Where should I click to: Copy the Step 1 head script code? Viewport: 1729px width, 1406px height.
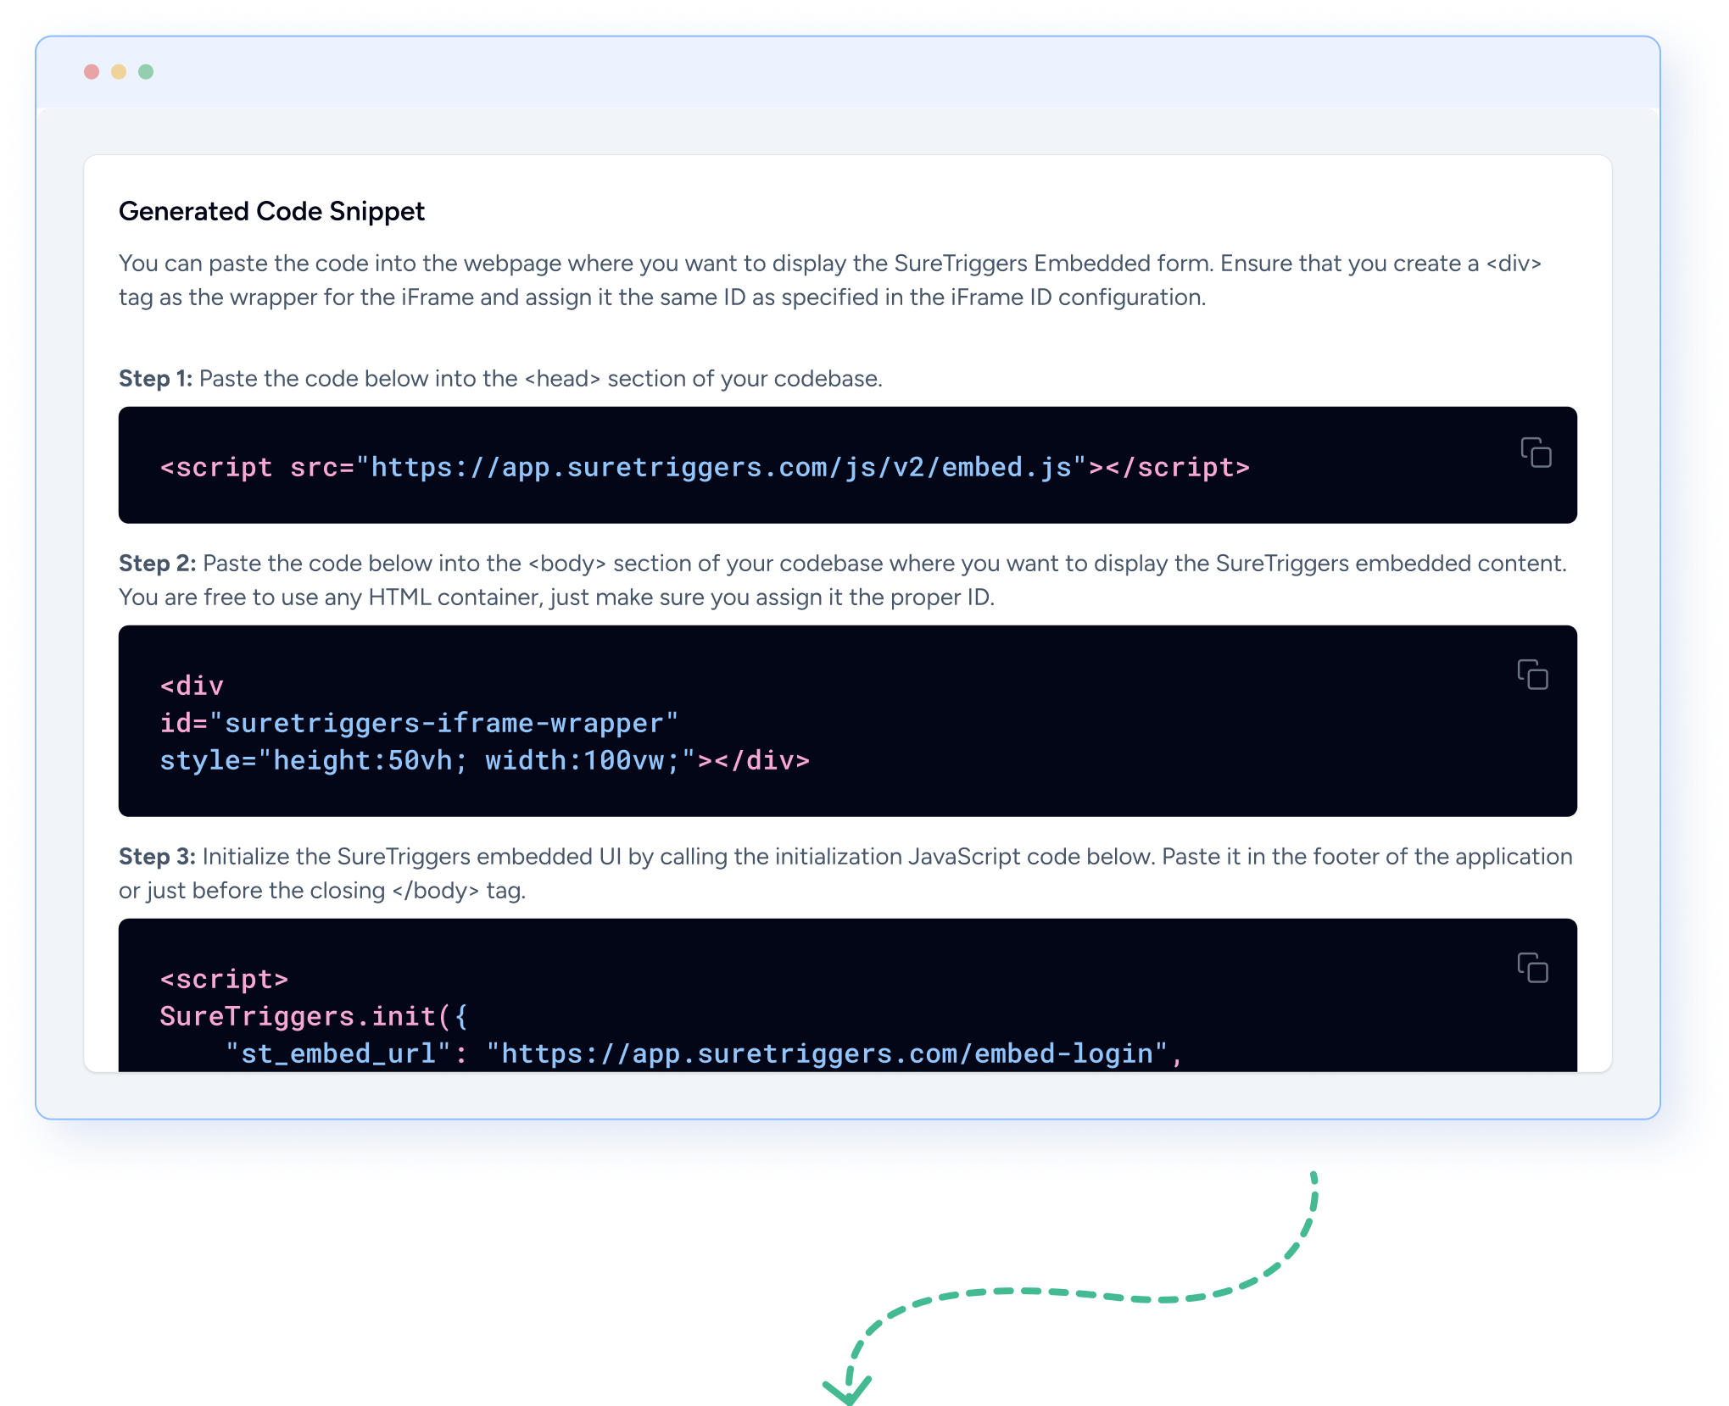pos(1536,453)
